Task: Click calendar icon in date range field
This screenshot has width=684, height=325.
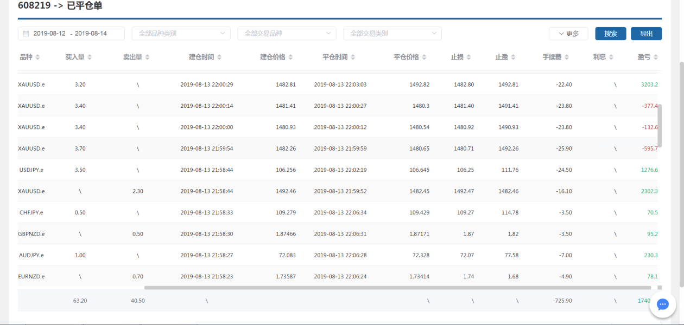Action: [x=26, y=34]
